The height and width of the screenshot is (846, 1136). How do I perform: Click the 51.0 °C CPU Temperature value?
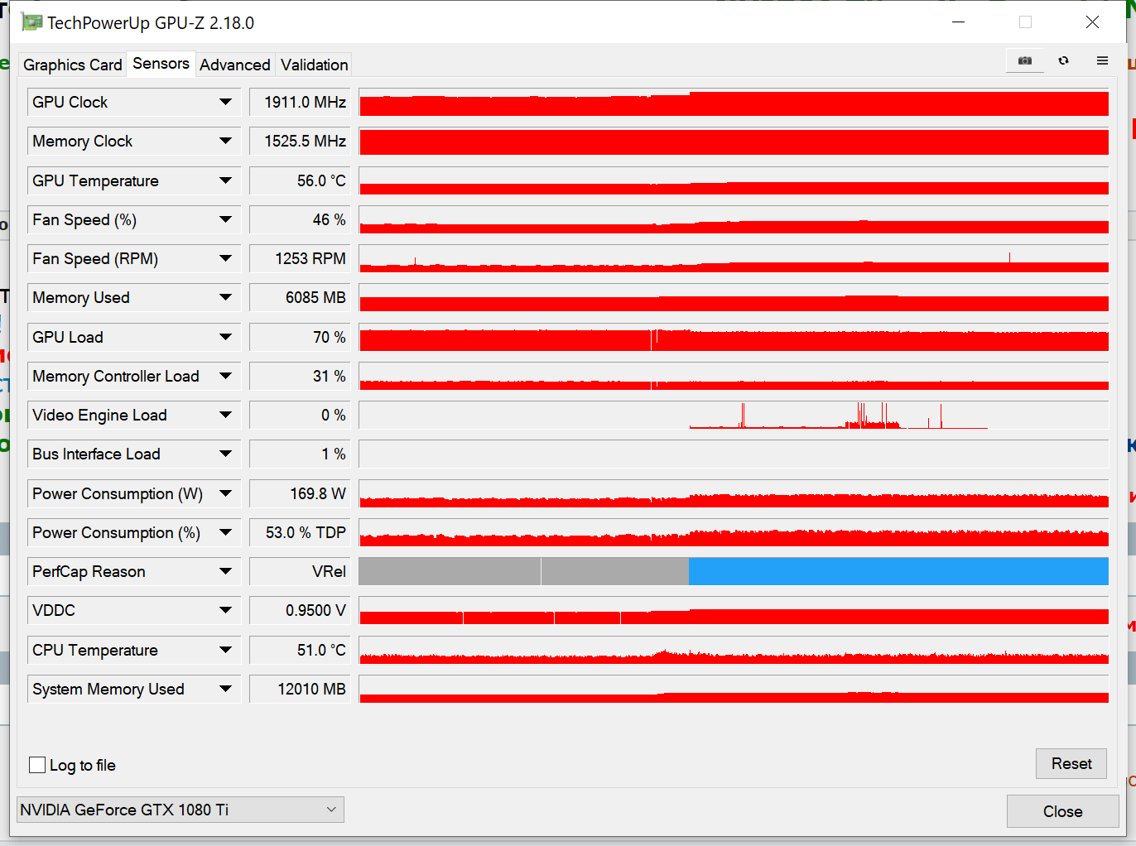[300, 650]
